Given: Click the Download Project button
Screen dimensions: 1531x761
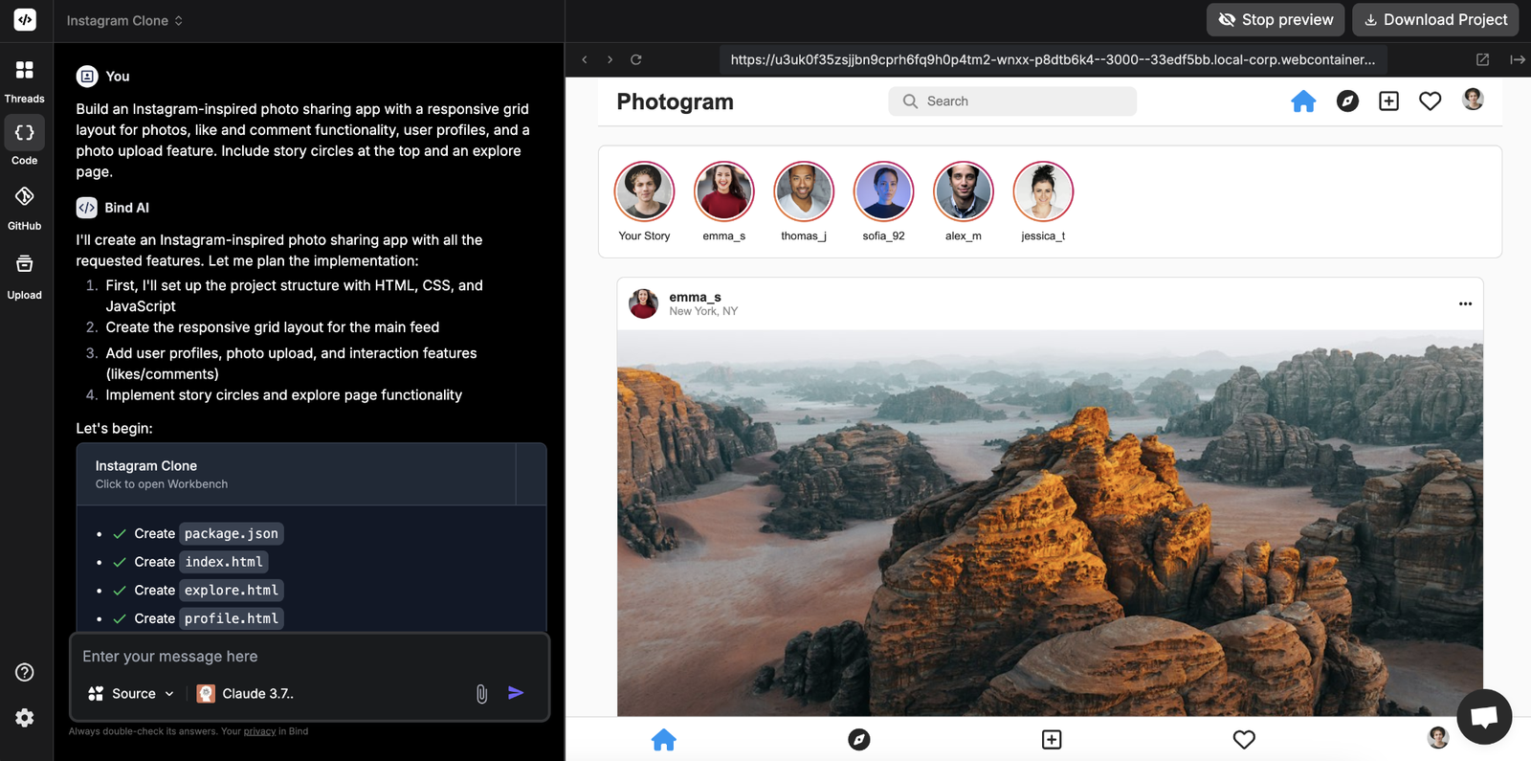Looking at the screenshot, I should (x=1434, y=19).
